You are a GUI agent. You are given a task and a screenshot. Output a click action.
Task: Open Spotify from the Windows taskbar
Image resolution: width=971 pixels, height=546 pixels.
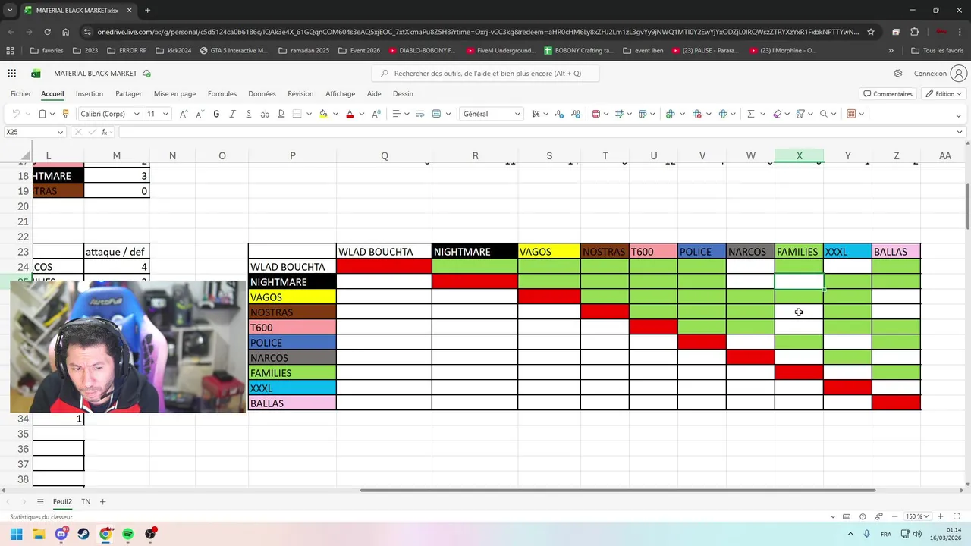click(127, 534)
